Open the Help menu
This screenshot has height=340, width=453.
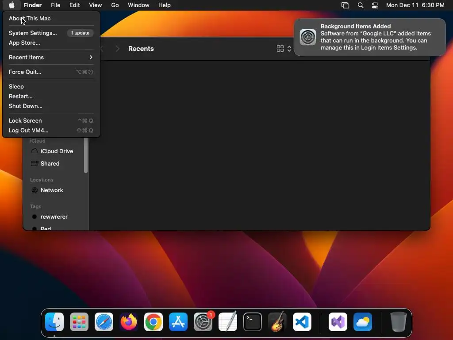pos(165,5)
